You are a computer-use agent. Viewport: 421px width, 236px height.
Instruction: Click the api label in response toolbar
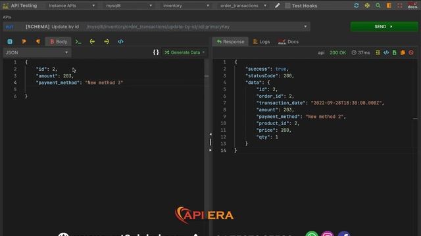pyautogui.click(x=321, y=52)
